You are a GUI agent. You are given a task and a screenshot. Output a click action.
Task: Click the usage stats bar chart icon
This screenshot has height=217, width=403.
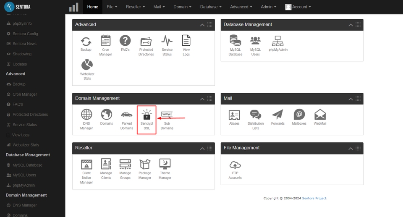[74, 7]
